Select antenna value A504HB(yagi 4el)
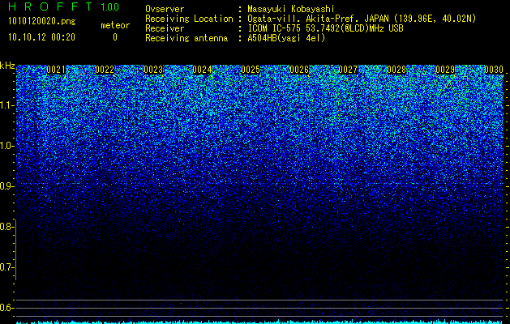This screenshot has height=324, width=510. [286, 38]
